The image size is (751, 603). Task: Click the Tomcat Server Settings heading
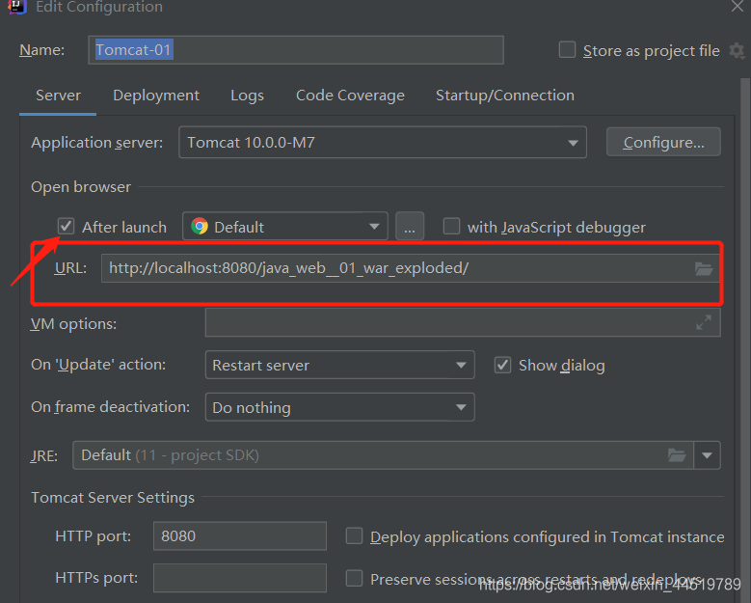tap(113, 498)
